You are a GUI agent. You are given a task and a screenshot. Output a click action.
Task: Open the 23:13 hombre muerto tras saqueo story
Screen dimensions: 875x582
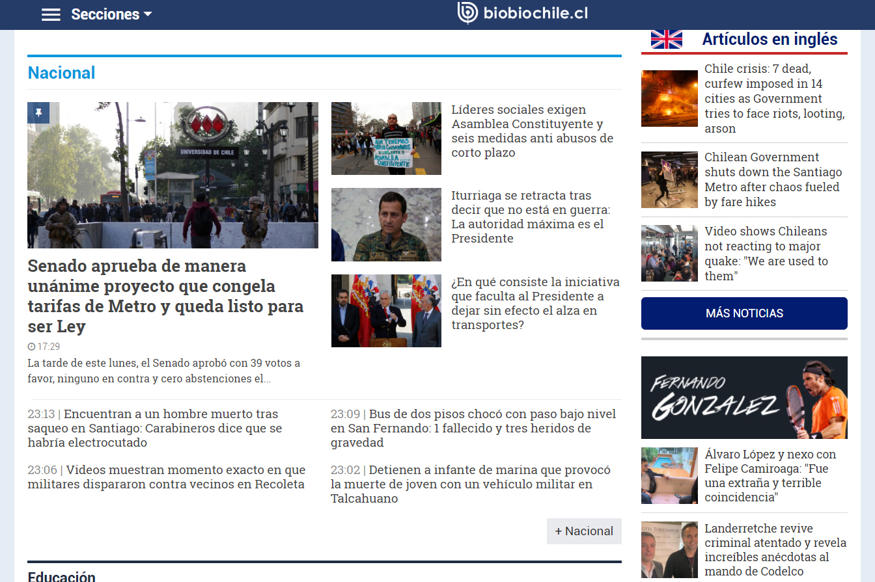[155, 429]
